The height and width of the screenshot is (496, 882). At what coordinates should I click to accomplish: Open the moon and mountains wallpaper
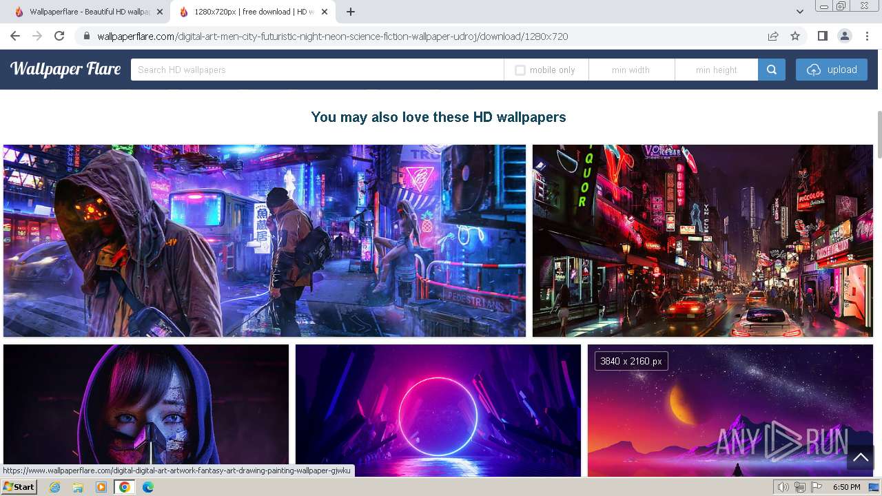click(x=730, y=410)
